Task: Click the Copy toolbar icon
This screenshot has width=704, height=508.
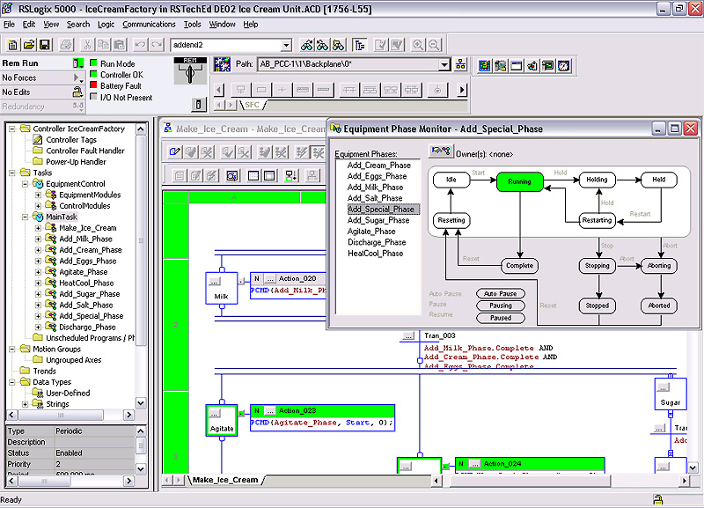Action: pyautogui.click(x=103, y=45)
